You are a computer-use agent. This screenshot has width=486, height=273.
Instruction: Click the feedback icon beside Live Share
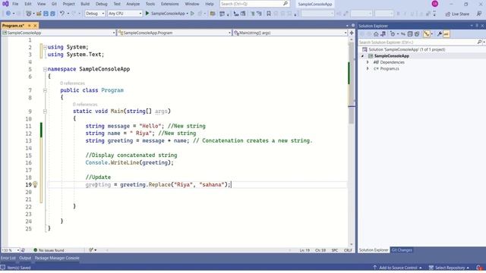click(479, 14)
